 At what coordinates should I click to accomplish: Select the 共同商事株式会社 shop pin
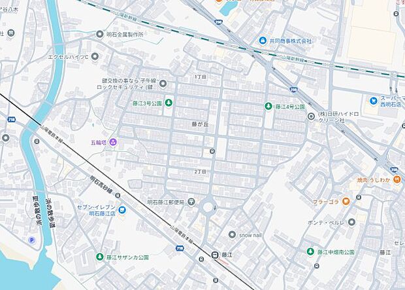tap(263, 41)
